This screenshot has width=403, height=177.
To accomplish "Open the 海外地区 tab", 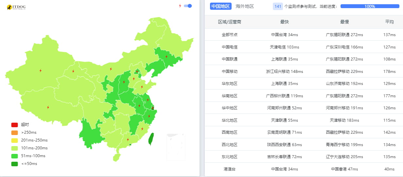I will pyautogui.click(x=245, y=6).
